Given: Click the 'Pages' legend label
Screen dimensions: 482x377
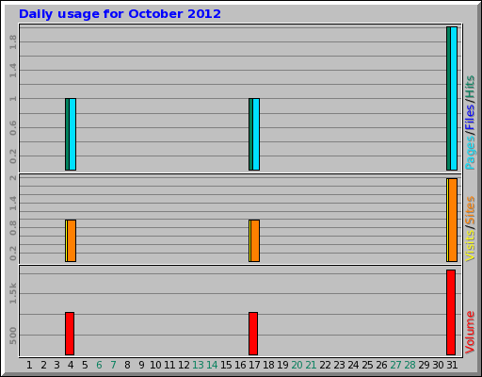Looking at the screenshot, I should [470, 154].
